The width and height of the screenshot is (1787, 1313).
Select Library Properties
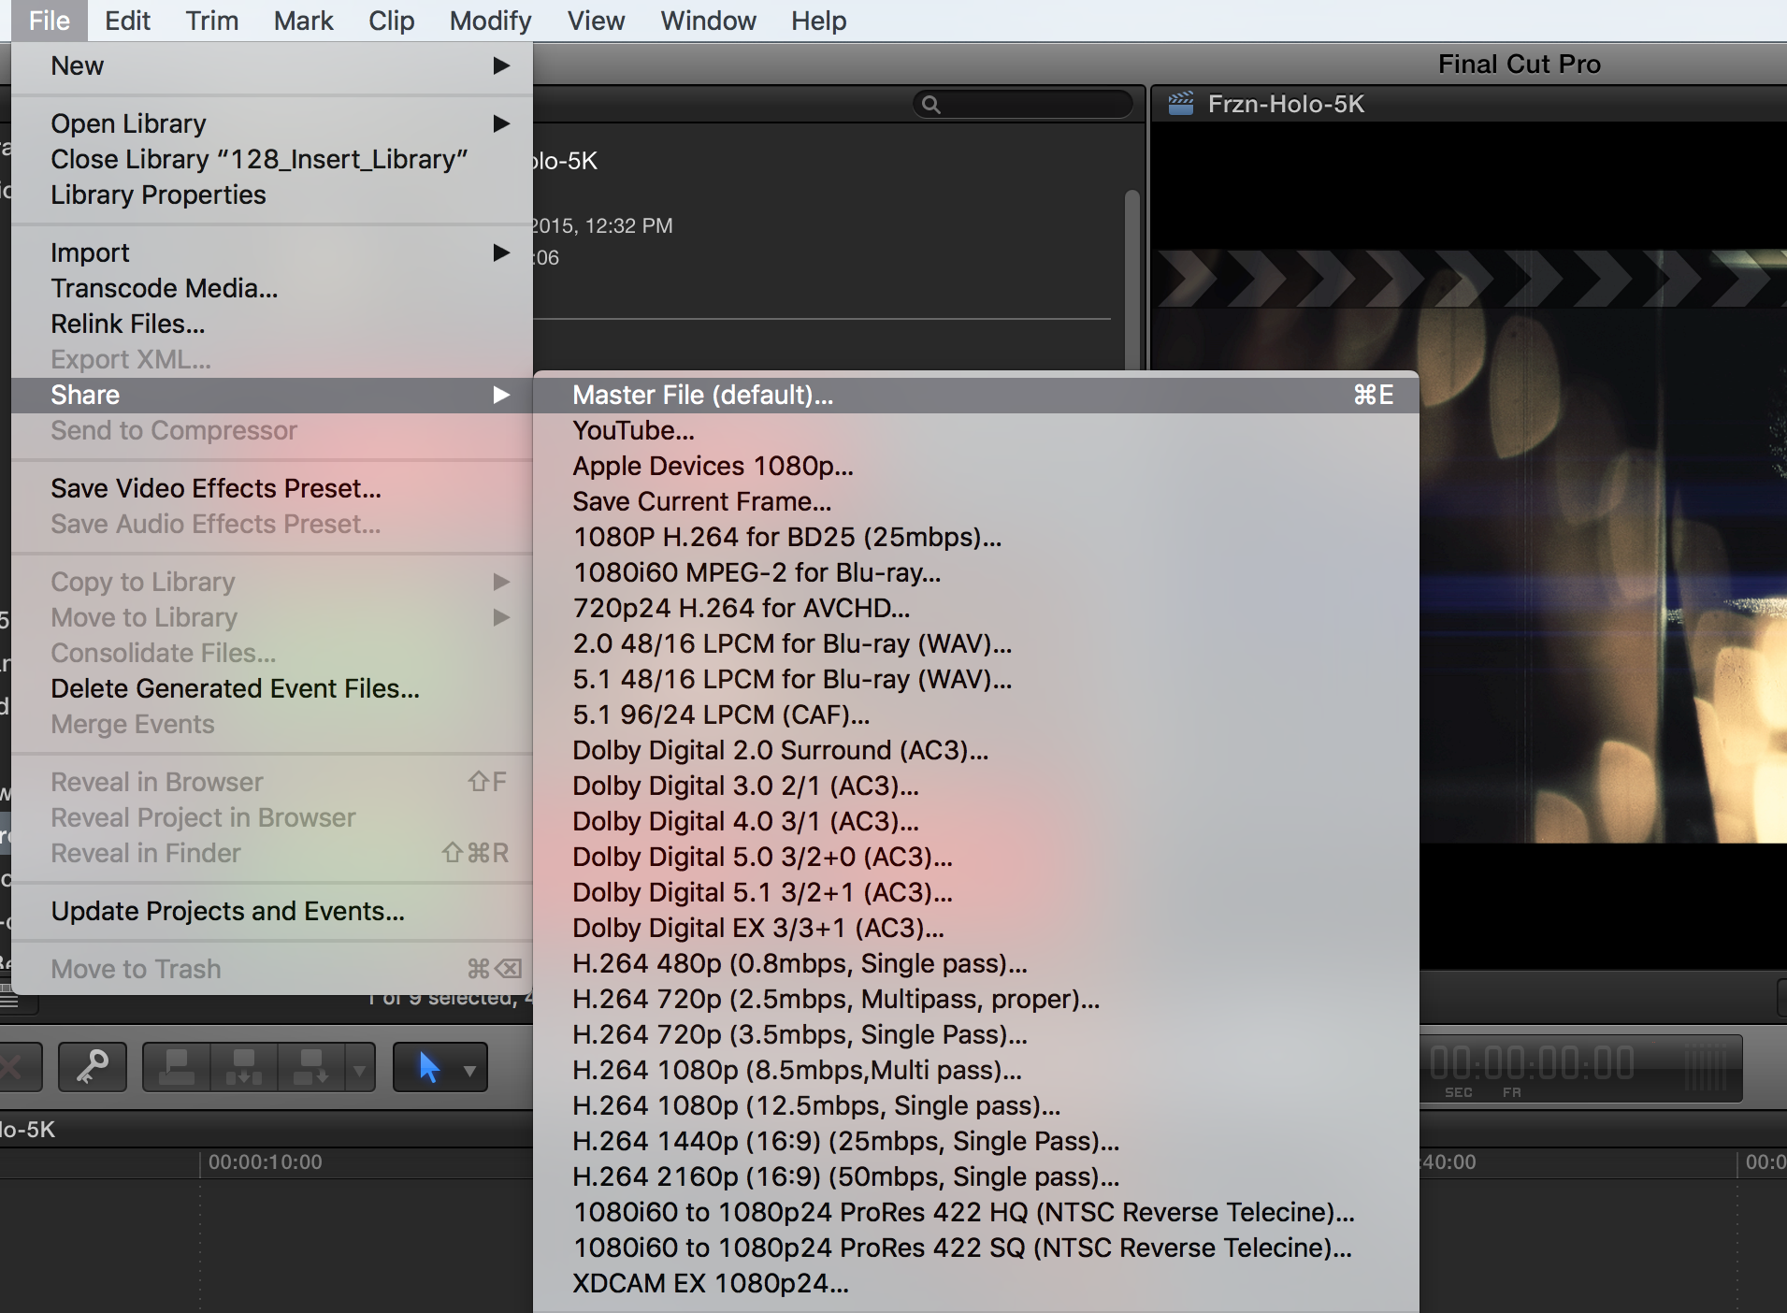point(272,195)
